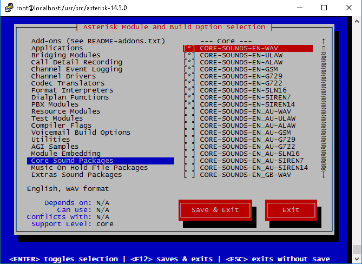The image size is (362, 264).
Task: Open Music On Hold File Packages
Action: [89, 168]
